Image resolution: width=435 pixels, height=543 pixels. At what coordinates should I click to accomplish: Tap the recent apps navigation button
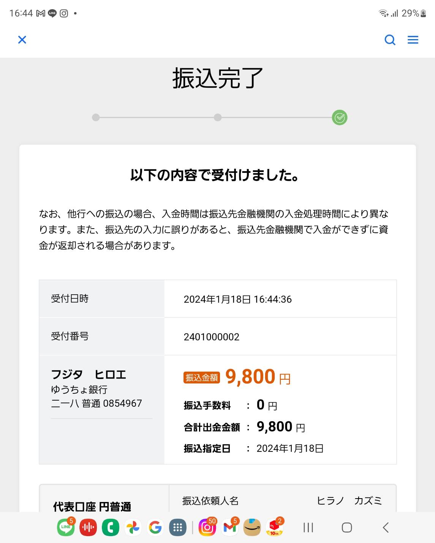point(308,527)
